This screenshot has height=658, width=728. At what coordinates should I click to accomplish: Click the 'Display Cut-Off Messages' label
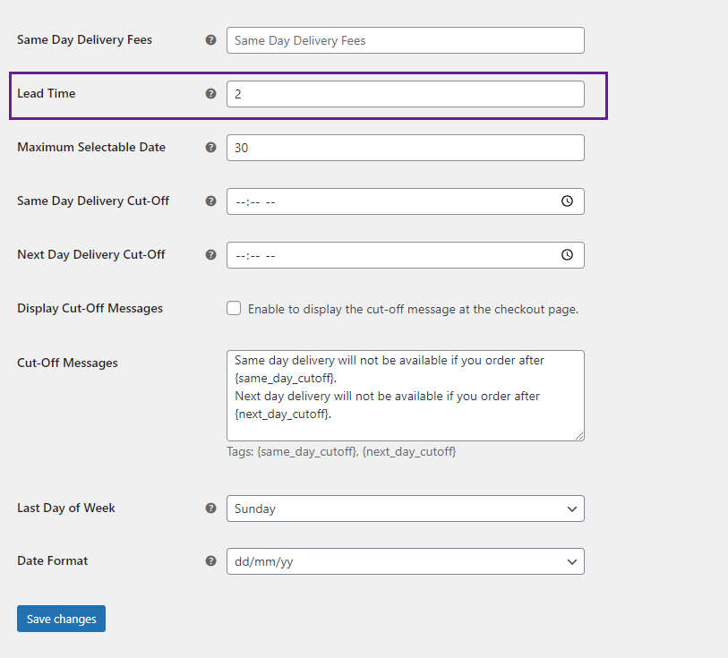[x=90, y=309]
